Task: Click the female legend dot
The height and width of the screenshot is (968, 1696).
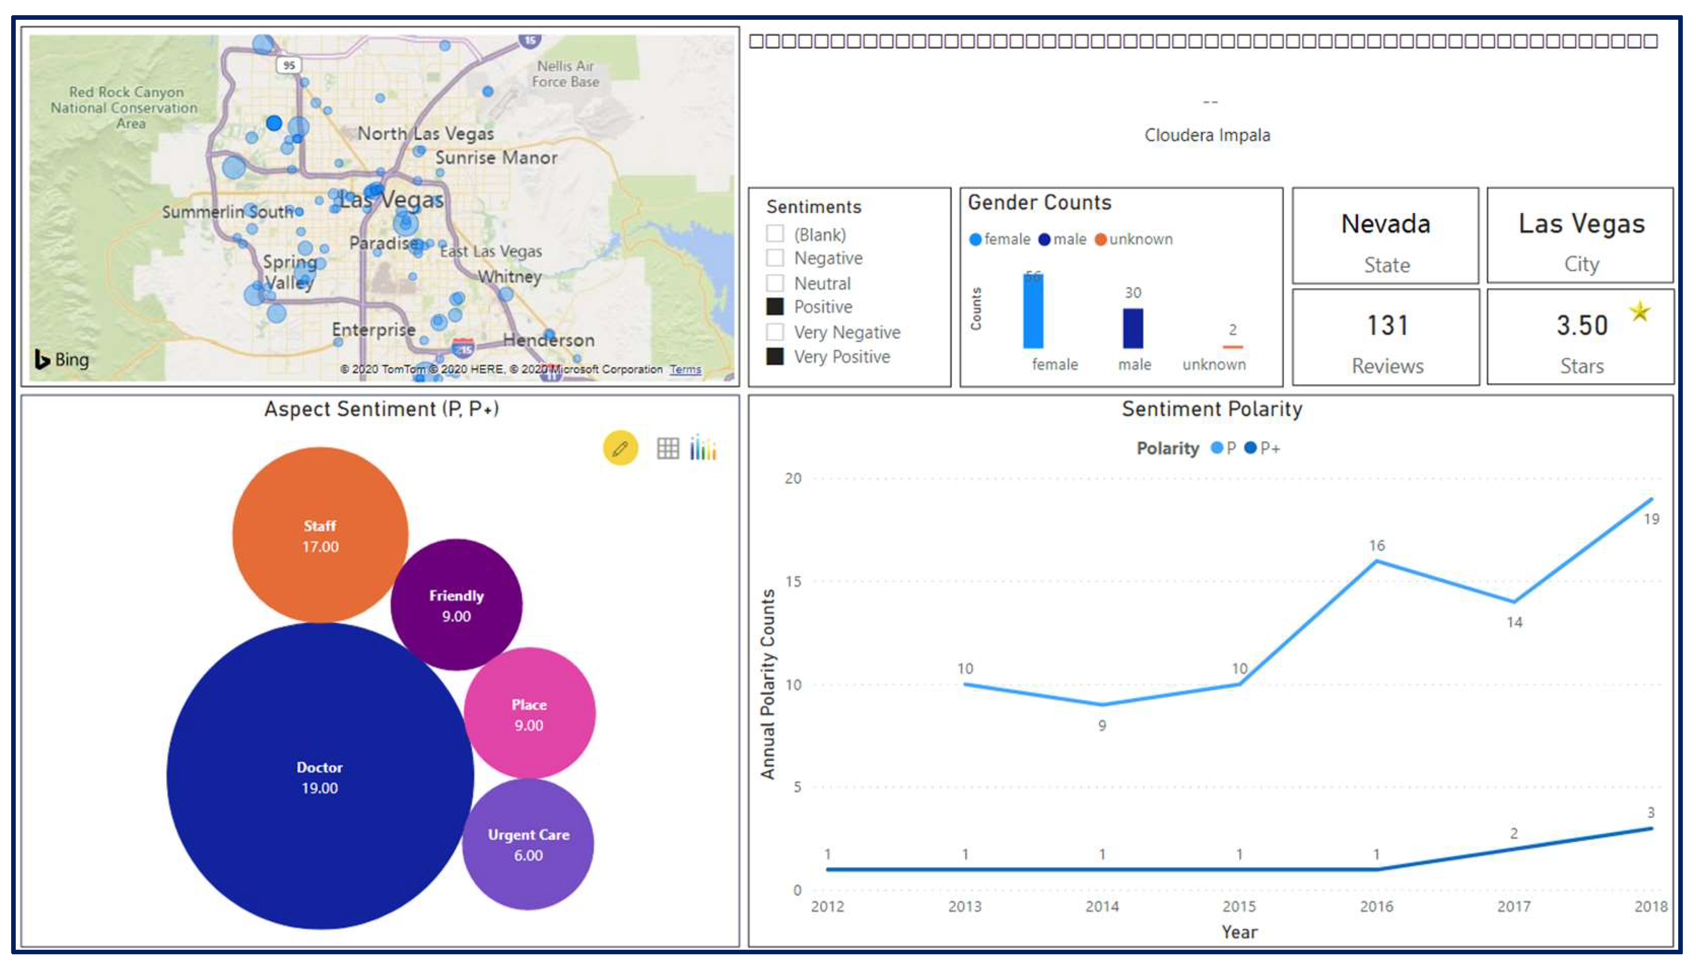Action: pyautogui.click(x=975, y=239)
